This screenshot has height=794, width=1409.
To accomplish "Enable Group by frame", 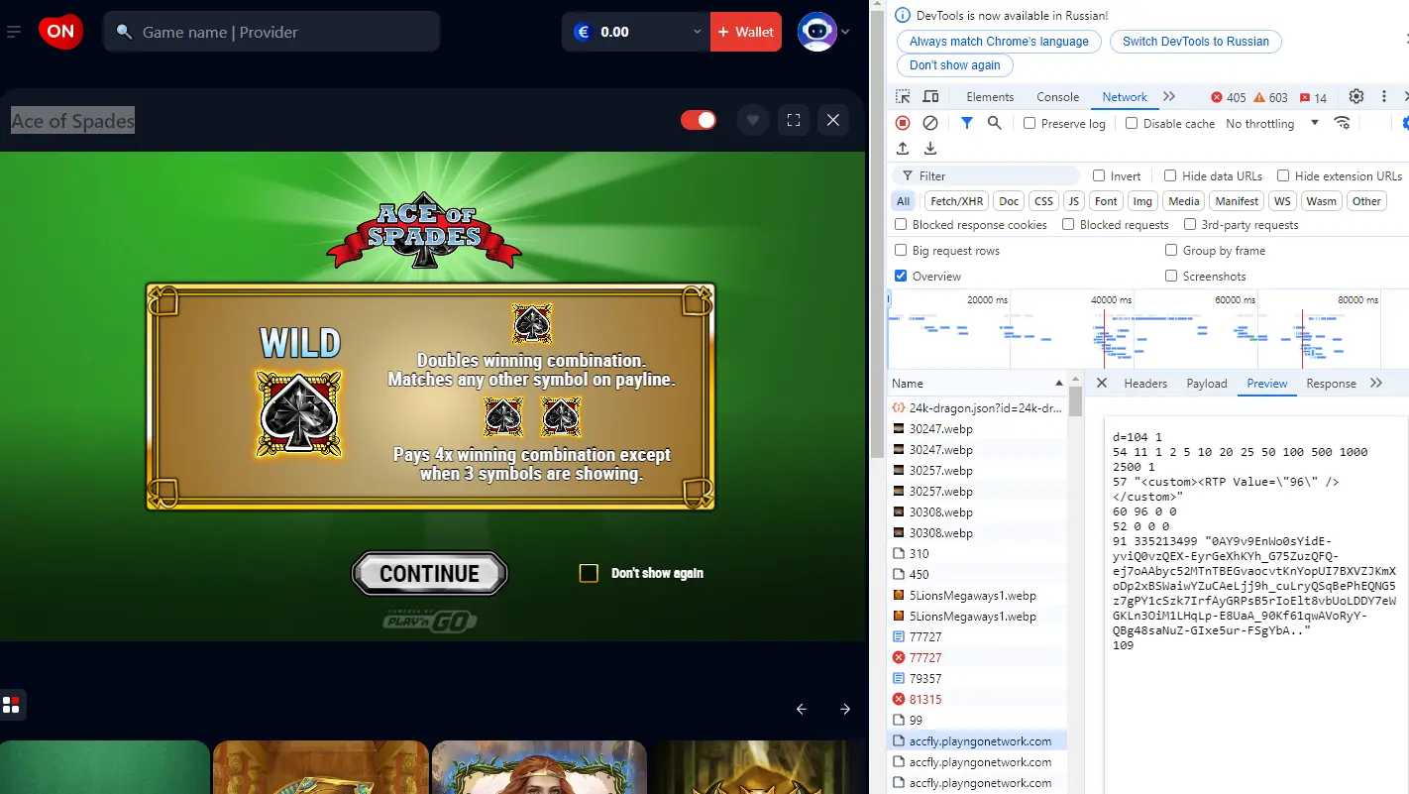I will coord(1171,251).
